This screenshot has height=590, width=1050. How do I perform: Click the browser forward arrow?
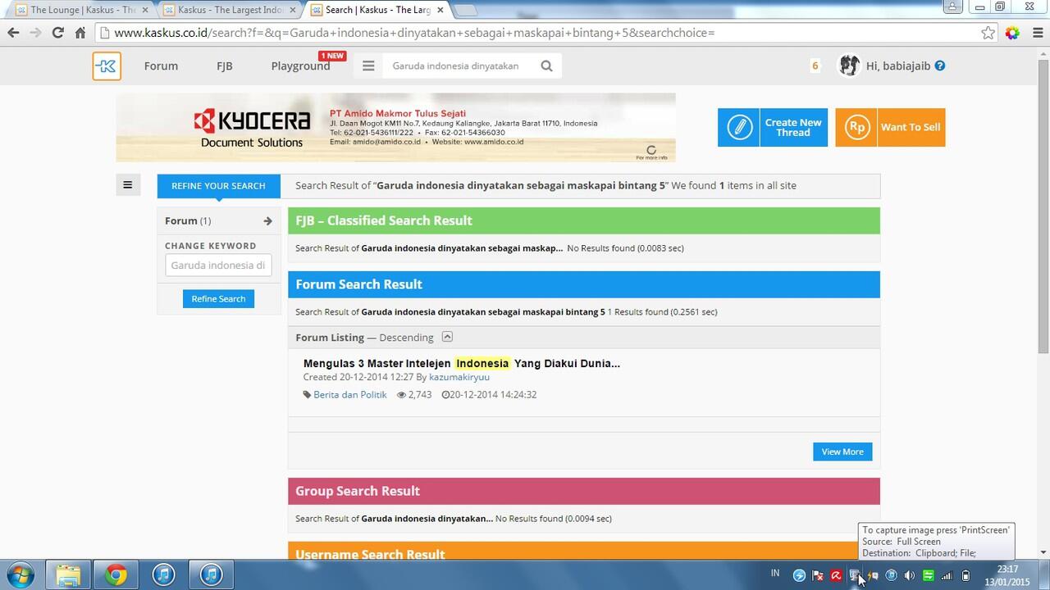(35, 33)
